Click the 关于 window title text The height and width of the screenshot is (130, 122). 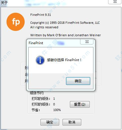click(4, 2)
